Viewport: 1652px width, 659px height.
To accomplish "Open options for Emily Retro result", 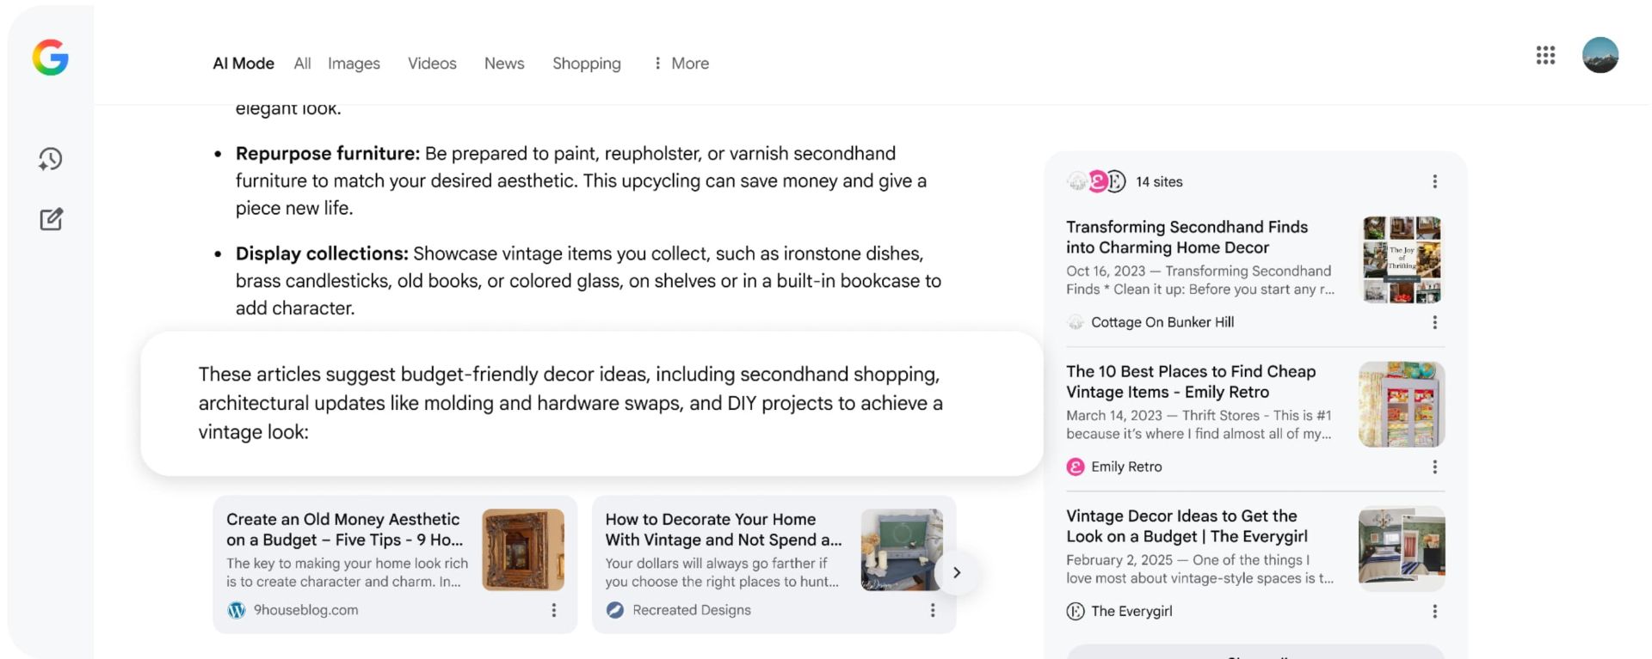I will tap(1434, 467).
